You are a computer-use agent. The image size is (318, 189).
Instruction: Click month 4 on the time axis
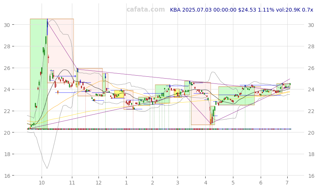[205, 183]
